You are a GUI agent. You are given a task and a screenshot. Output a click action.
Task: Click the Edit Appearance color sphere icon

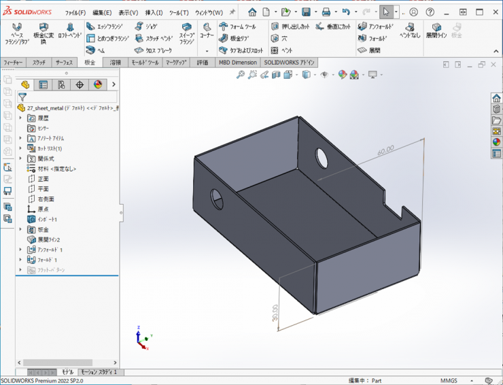(342, 75)
